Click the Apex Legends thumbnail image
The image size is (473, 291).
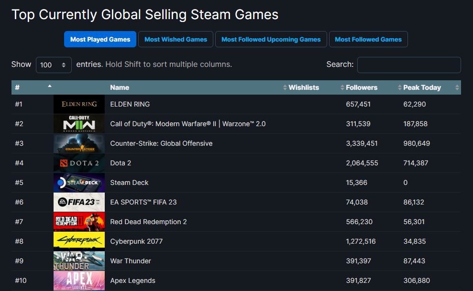(79, 280)
